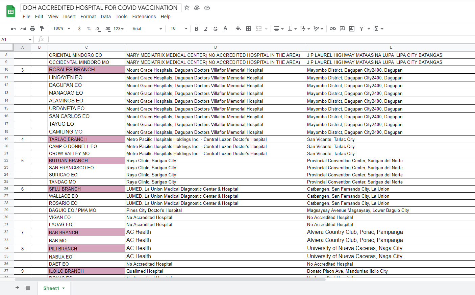Expand the functions dropdown arrow
Screen dimensions: 475x295
tap(382, 29)
